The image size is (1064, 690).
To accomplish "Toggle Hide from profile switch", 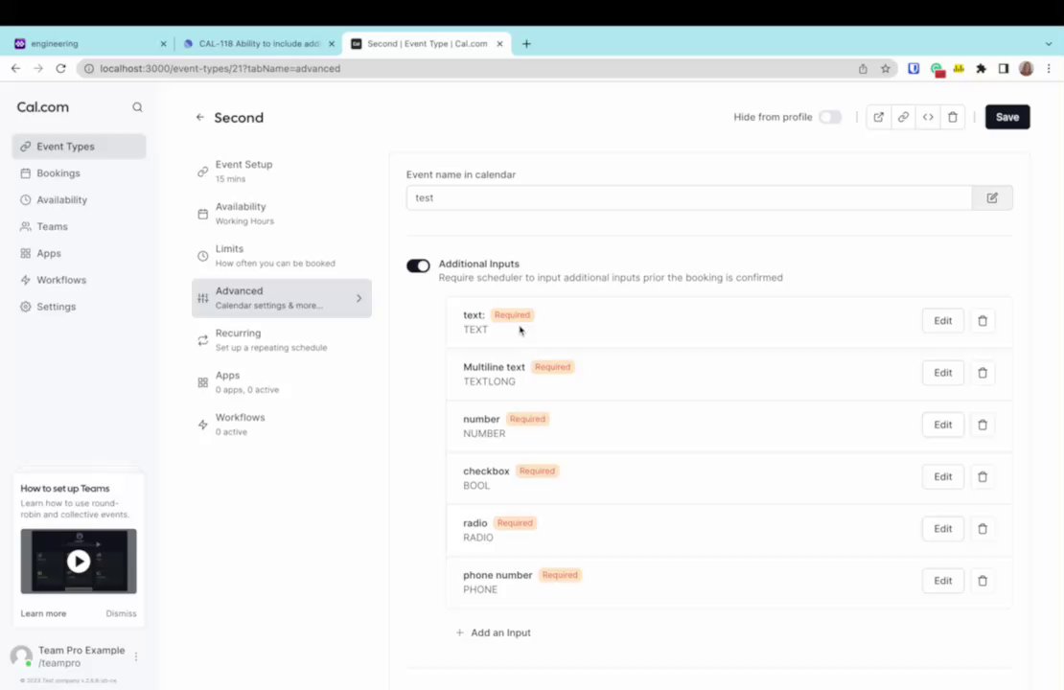I will coord(829,117).
